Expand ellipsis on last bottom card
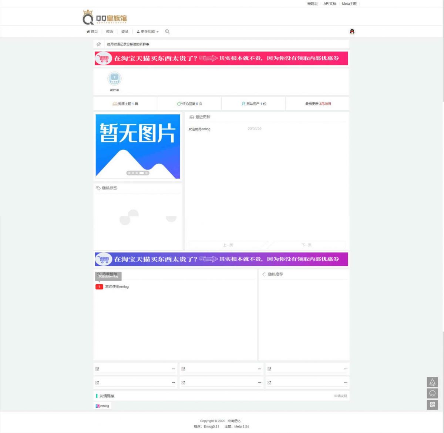Image resolution: width=444 pixels, height=433 pixels. click(x=345, y=382)
